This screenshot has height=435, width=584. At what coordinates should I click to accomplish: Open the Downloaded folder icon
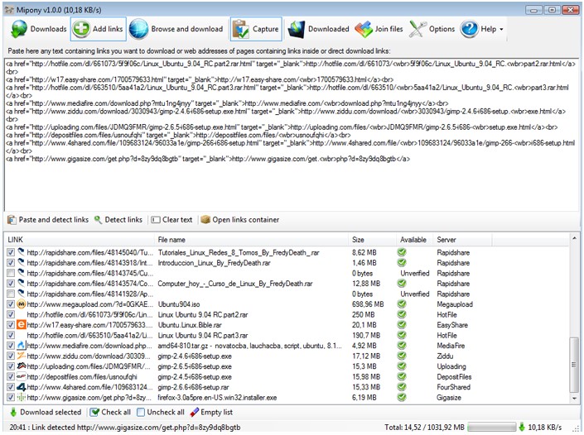(x=296, y=29)
